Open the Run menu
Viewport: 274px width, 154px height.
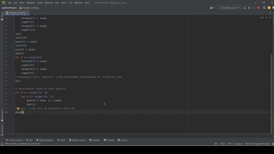[57, 3]
